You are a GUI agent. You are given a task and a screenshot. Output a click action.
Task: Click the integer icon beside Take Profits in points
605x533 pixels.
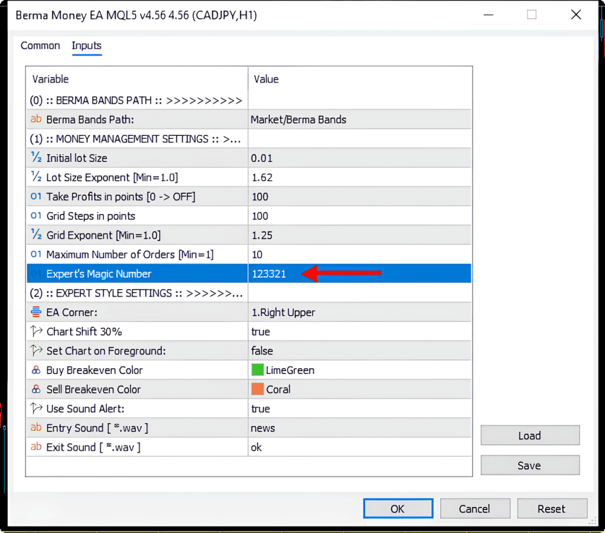(x=36, y=196)
